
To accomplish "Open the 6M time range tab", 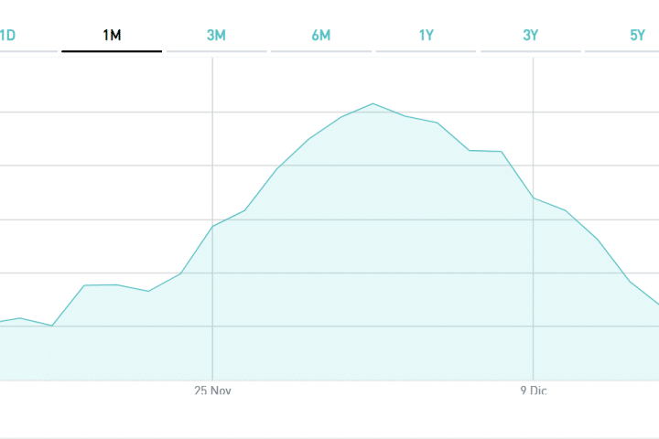I will [321, 36].
